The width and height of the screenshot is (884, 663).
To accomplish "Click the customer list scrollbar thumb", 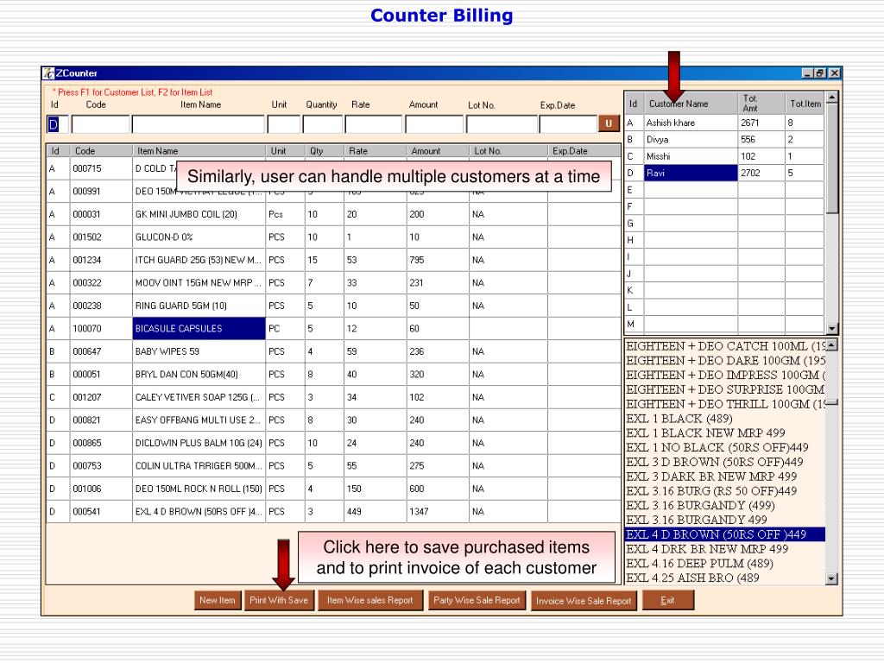I will pyautogui.click(x=831, y=159).
